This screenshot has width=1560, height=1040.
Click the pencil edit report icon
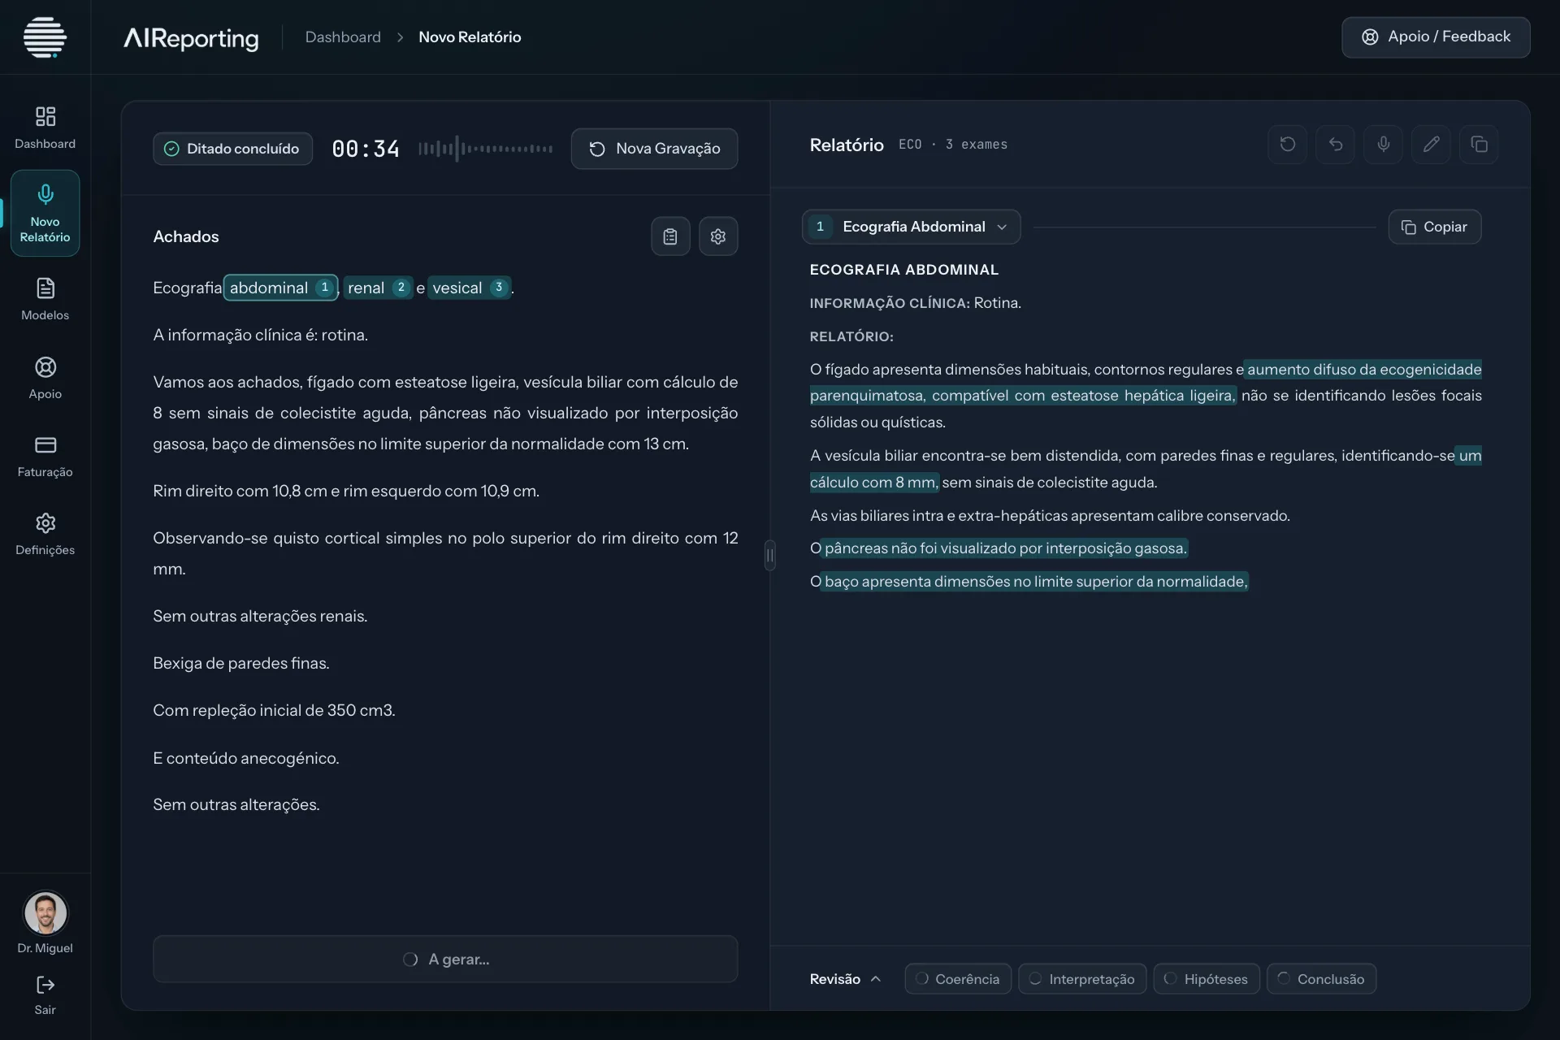point(1432,145)
